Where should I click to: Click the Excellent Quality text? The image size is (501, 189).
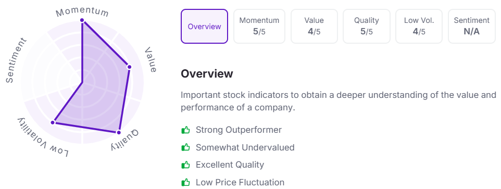(x=230, y=165)
